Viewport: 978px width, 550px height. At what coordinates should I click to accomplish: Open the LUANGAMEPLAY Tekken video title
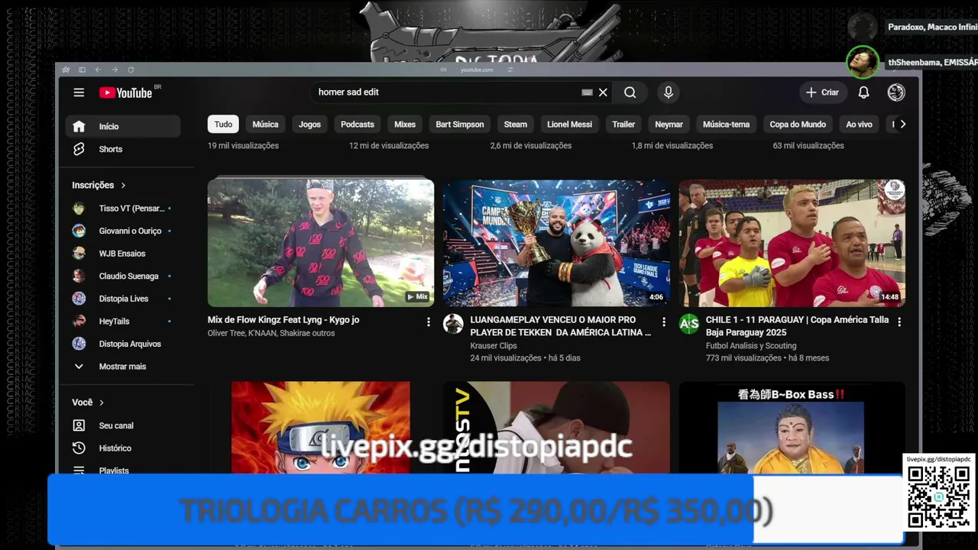[x=561, y=326]
